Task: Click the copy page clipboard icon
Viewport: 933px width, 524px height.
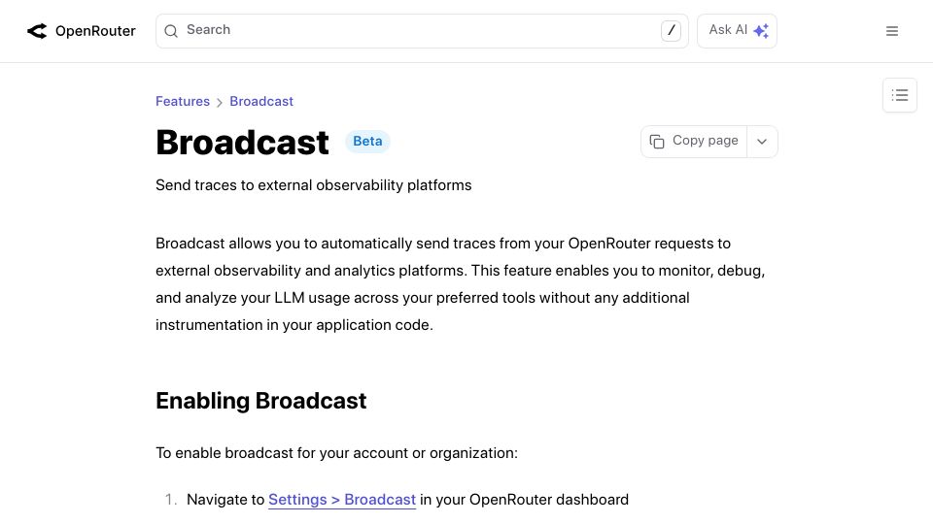Action: [x=657, y=142]
